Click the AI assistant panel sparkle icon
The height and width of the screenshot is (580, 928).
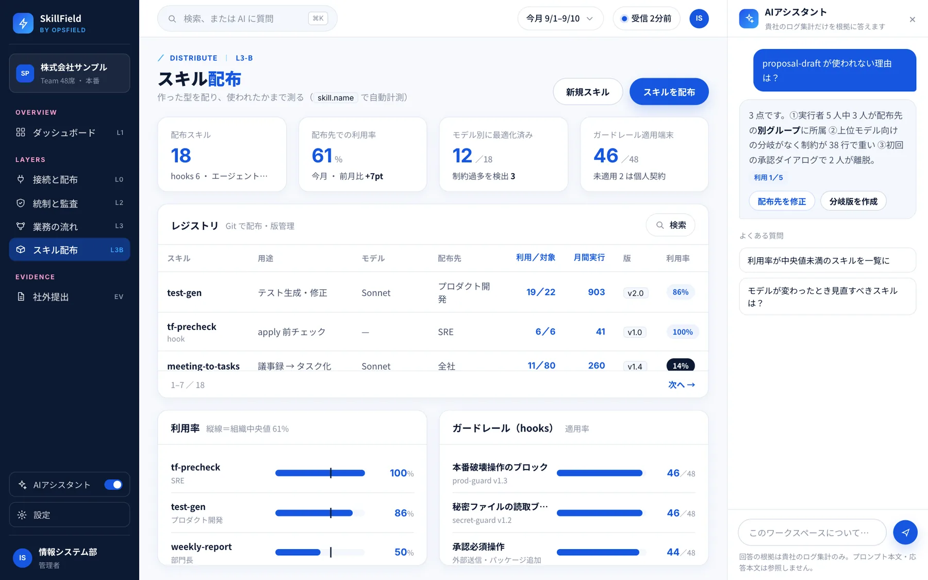pos(749,19)
